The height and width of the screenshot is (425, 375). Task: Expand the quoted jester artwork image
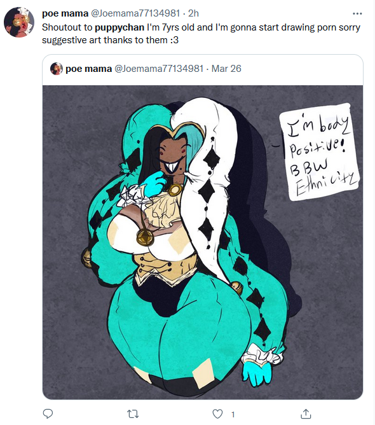pos(203,242)
